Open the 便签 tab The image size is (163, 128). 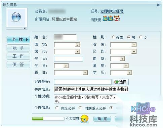pyautogui.click(x=18, y=65)
